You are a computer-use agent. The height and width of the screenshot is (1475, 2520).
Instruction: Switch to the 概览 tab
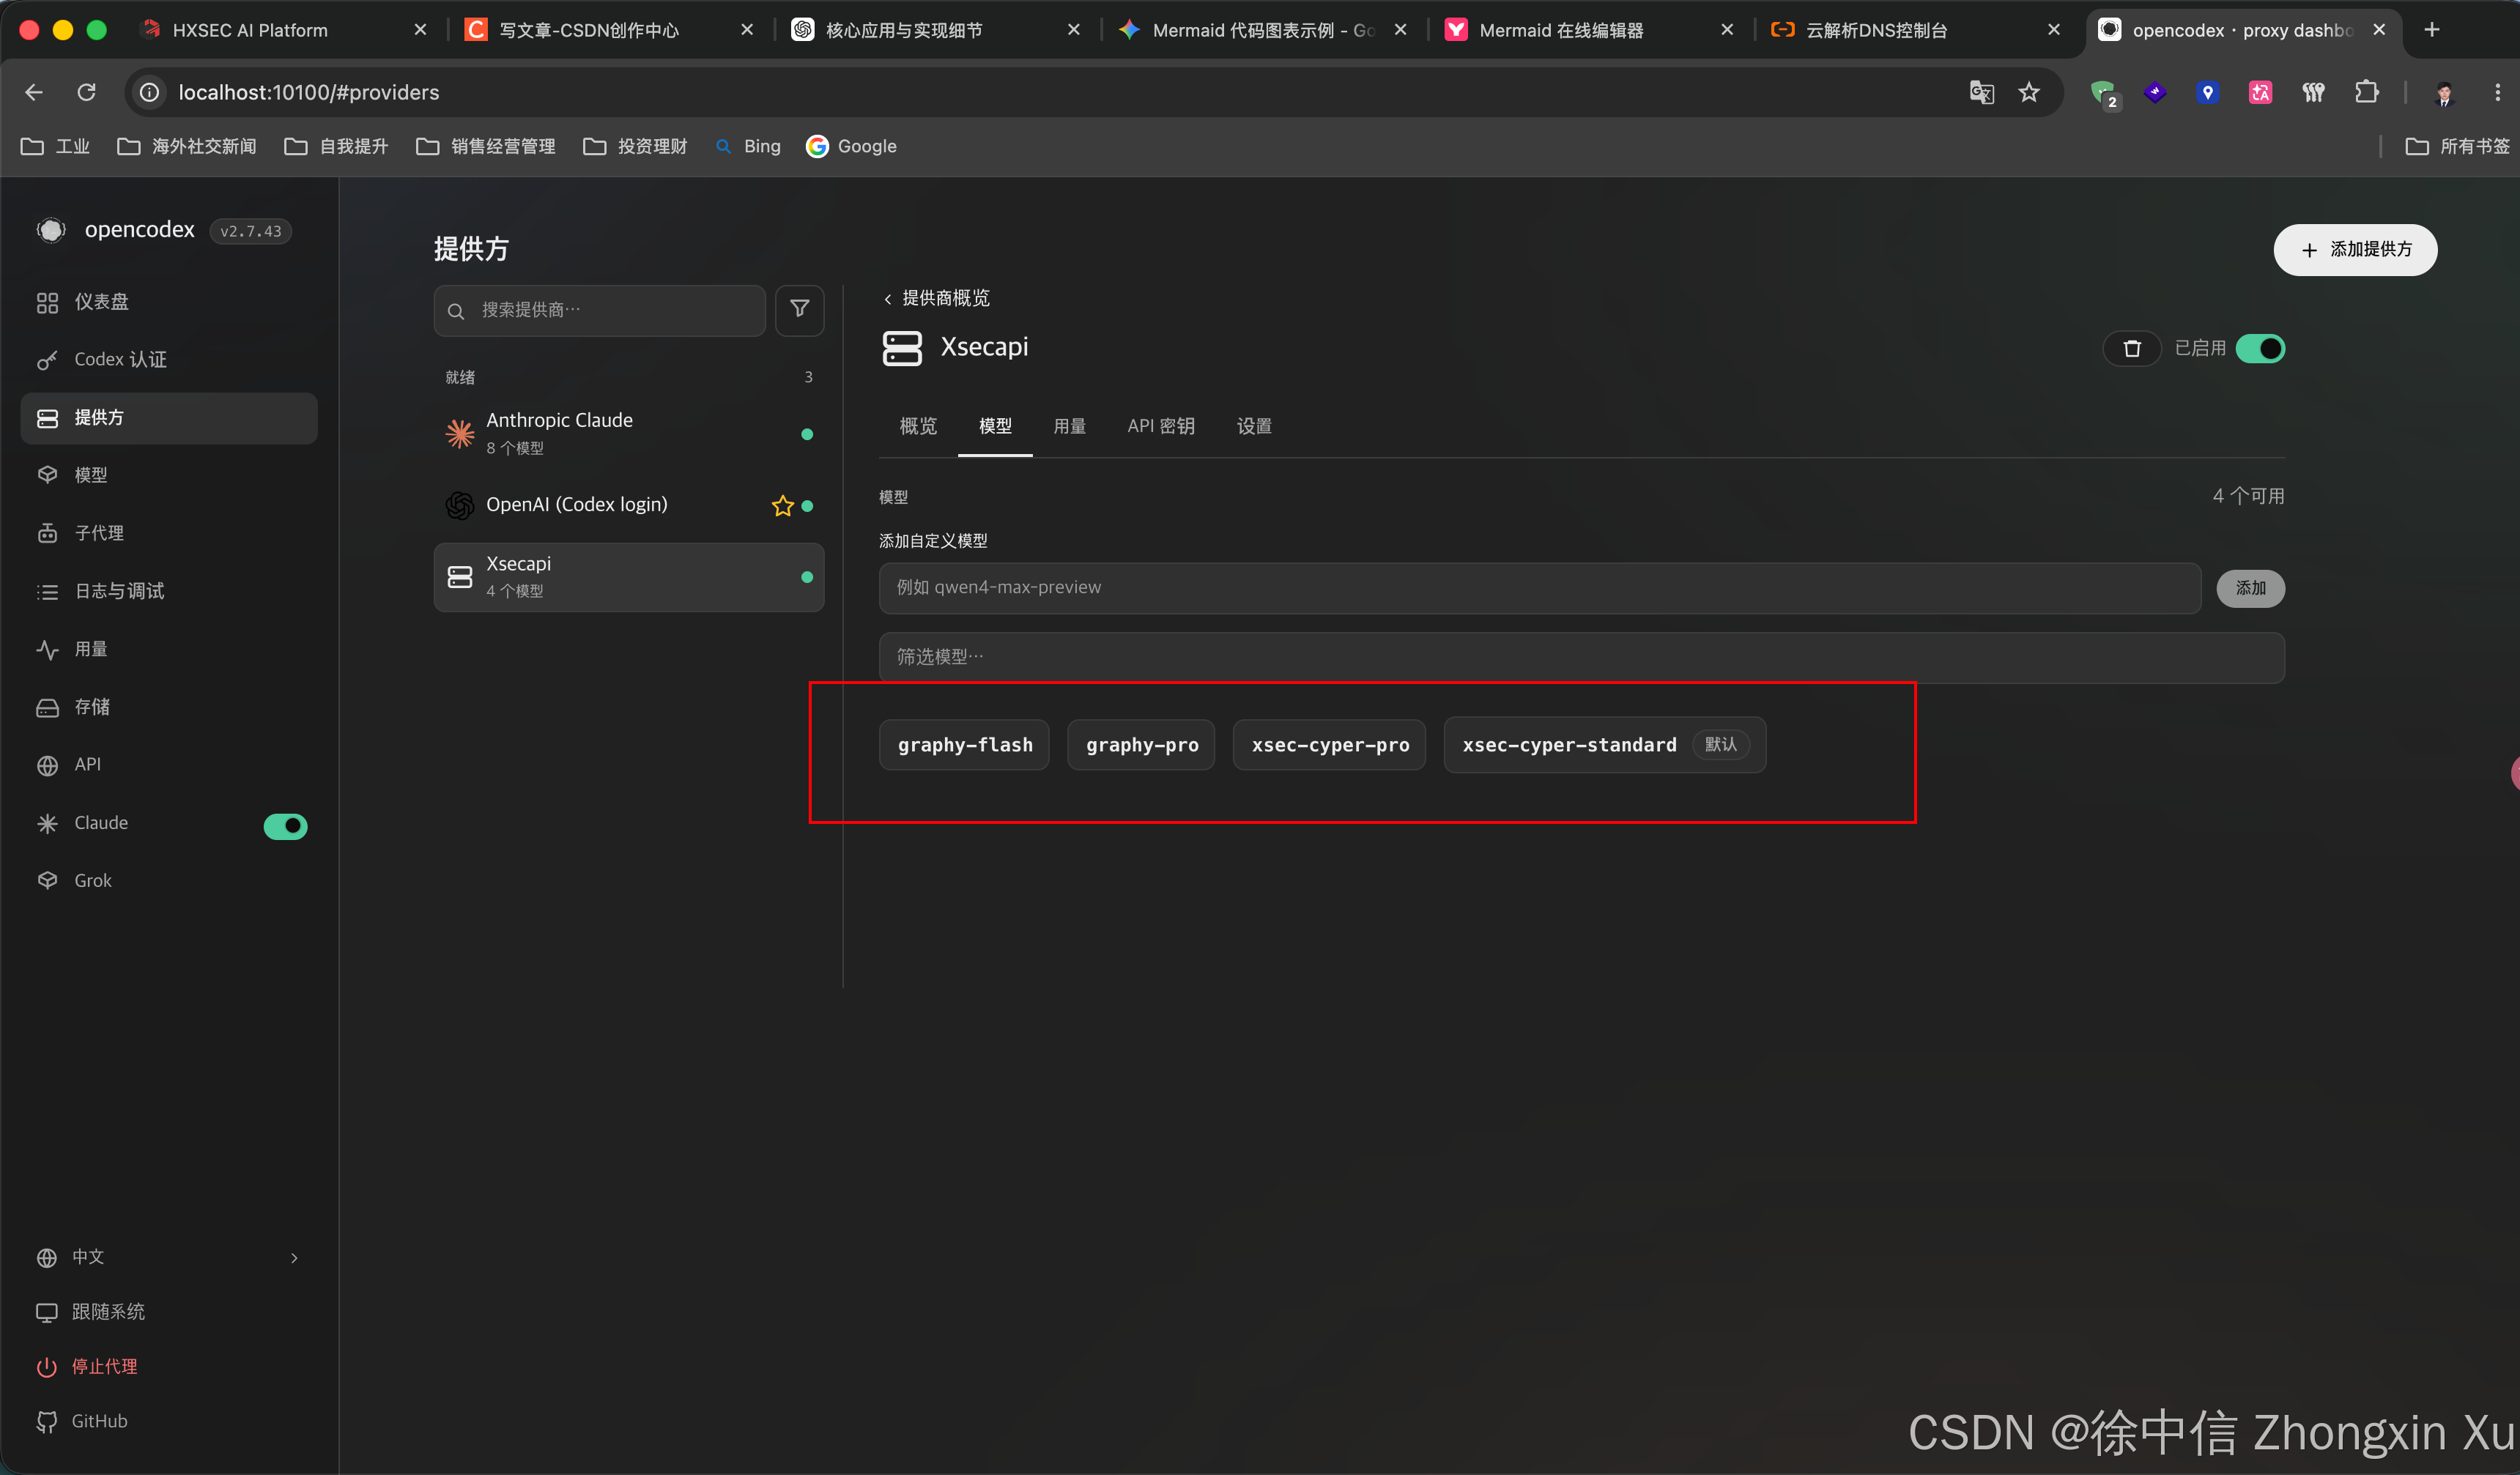tap(918, 426)
